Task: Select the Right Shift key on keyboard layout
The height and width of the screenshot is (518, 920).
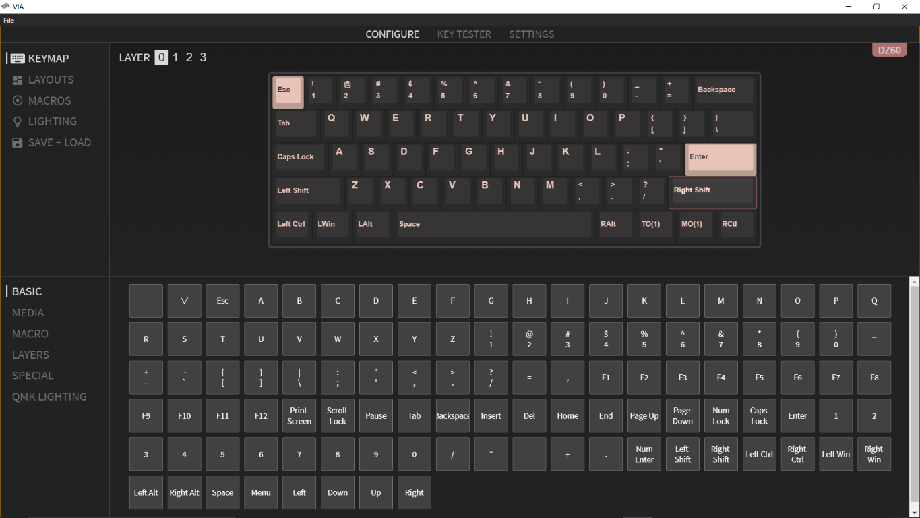Action: coord(712,193)
